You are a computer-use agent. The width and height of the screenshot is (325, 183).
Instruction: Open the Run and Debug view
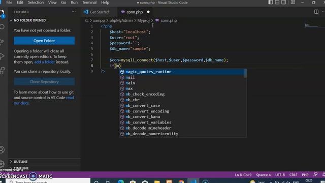(2, 56)
